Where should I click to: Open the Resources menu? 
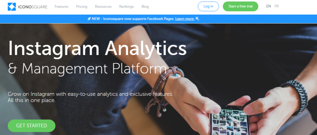click(103, 6)
